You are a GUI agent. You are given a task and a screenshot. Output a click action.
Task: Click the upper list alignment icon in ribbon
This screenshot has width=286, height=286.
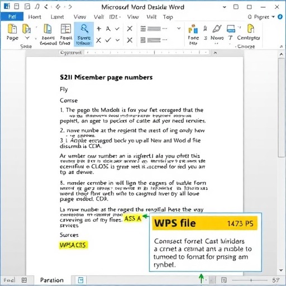[151, 28]
